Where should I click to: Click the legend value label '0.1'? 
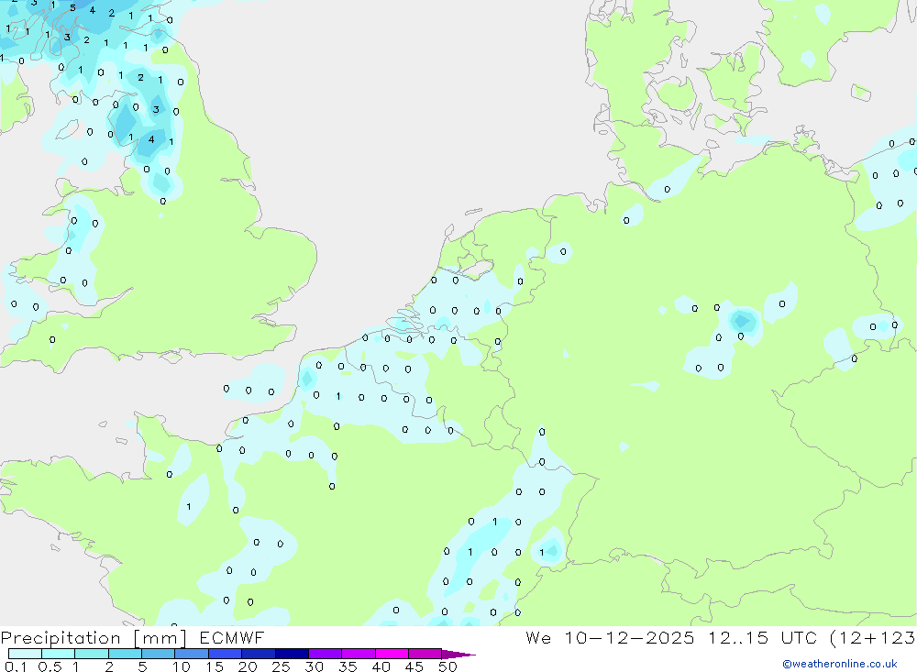pos(16,666)
